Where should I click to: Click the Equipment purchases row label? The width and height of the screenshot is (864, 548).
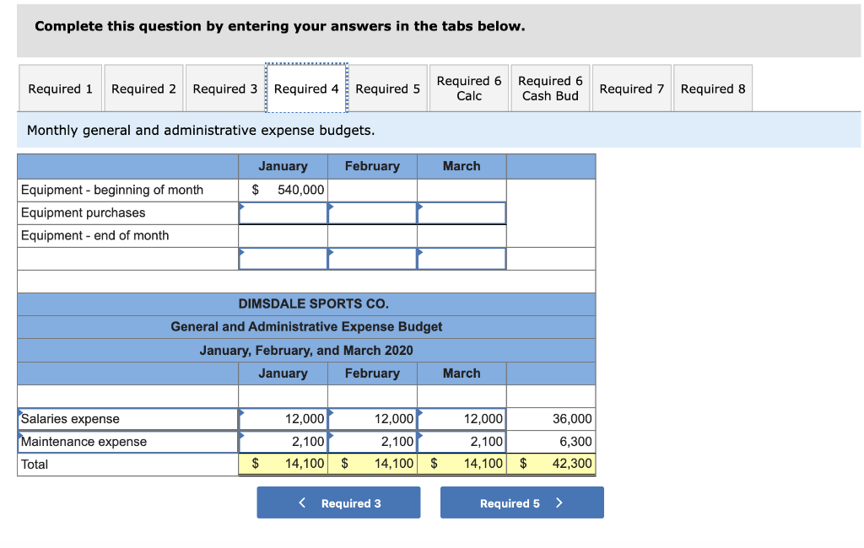pos(84,212)
